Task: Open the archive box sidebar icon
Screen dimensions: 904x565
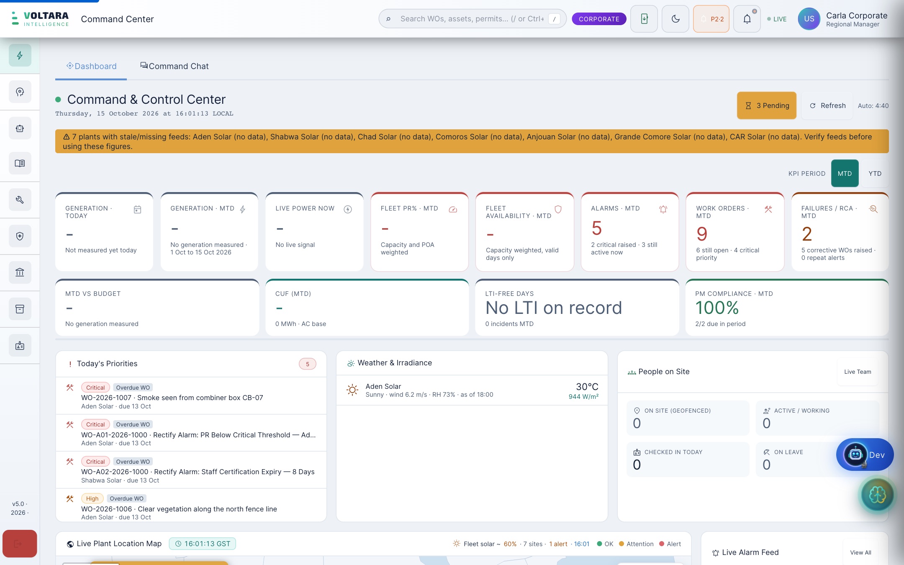Action: tap(20, 309)
